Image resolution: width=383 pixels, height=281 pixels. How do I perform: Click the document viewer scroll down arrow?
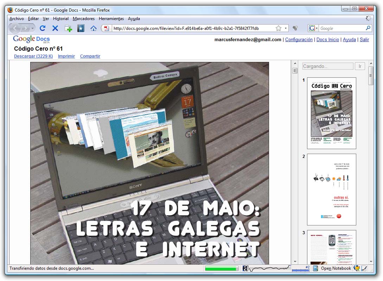point(295,262)
